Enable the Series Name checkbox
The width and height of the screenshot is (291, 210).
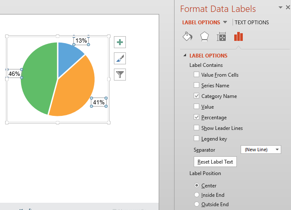(x=196, y=85)
